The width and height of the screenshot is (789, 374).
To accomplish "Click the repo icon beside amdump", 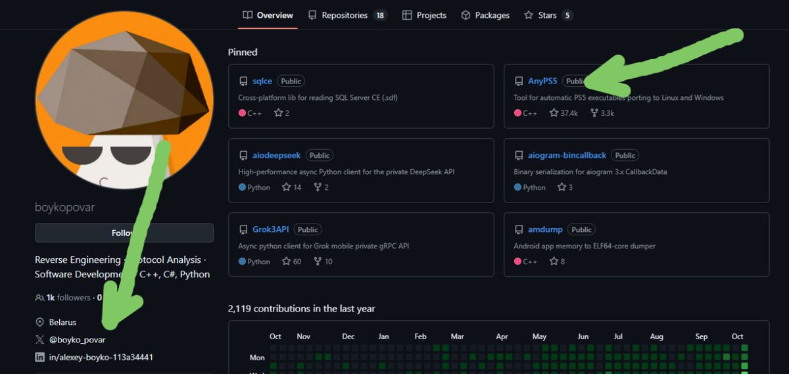I will coord(519,230).
